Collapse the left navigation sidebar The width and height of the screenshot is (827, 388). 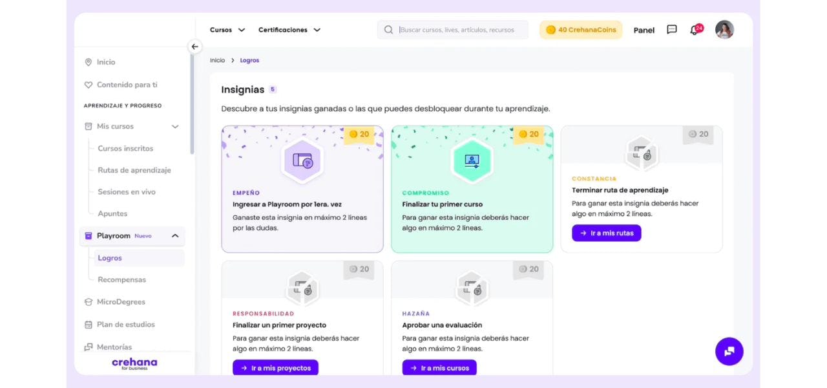pos(194,47)
